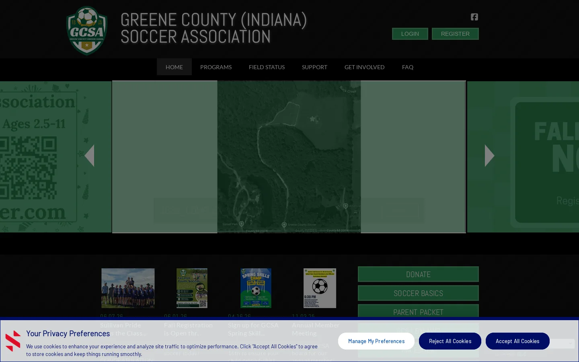Click the LOGIN button
This screenshot has height=362, width=579.
pyautogui.click(x=410, y=34)
